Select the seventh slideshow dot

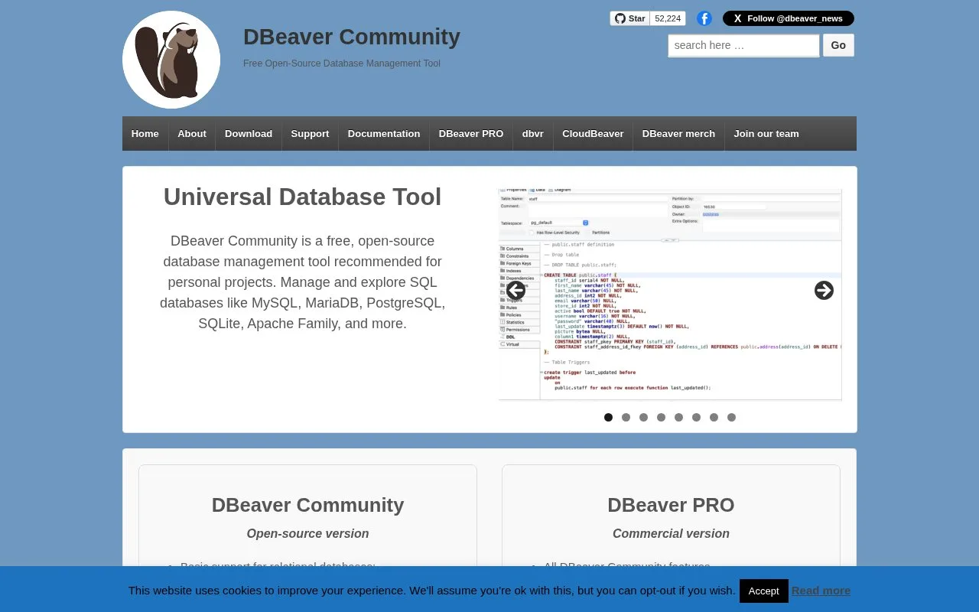[x=714, y=418]
